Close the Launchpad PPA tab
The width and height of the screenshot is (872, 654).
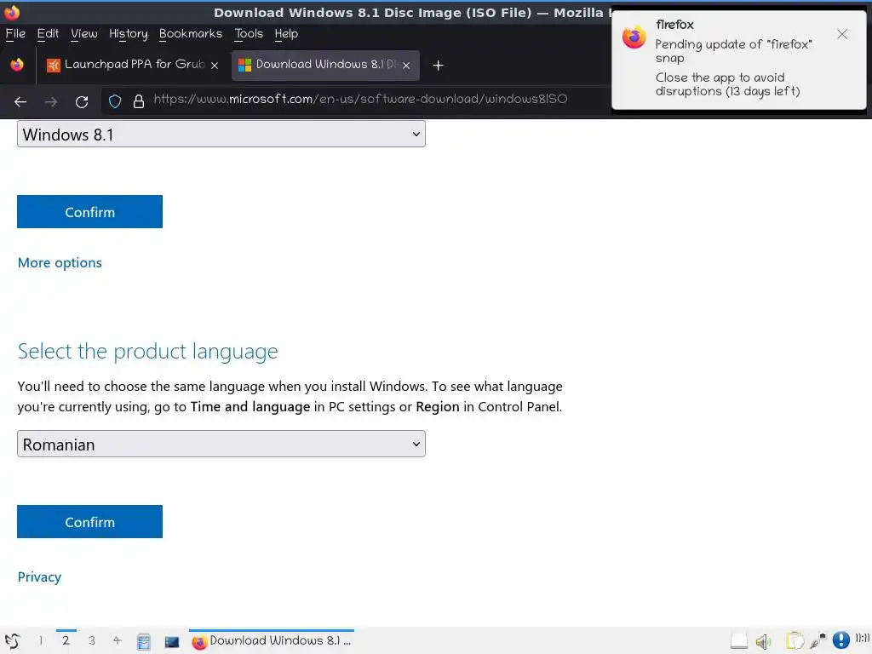click(215, 66)
